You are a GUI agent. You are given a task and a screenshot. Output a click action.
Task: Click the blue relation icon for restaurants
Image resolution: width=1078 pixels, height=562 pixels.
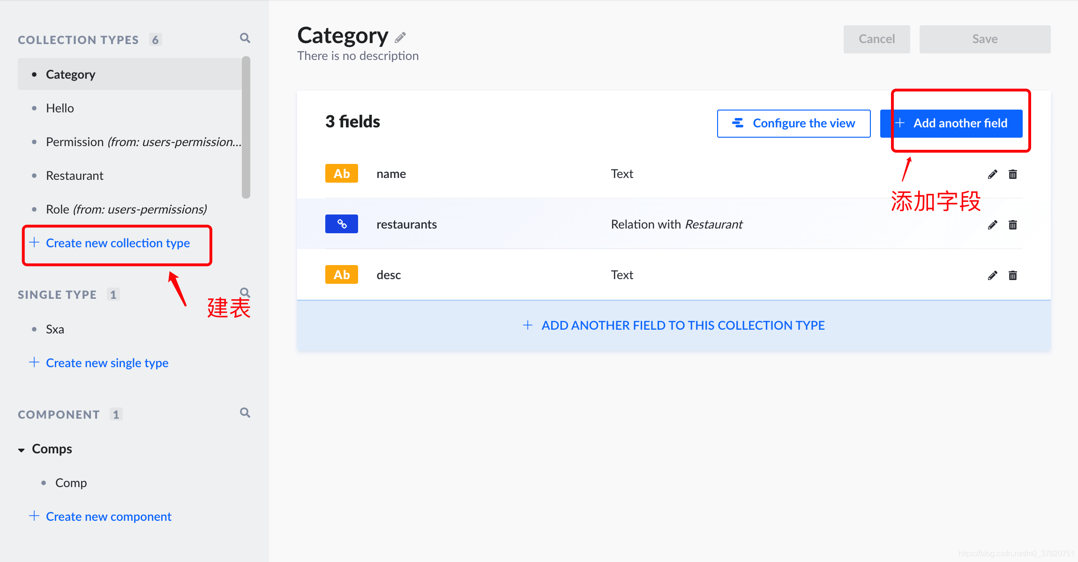pos(342,224)
